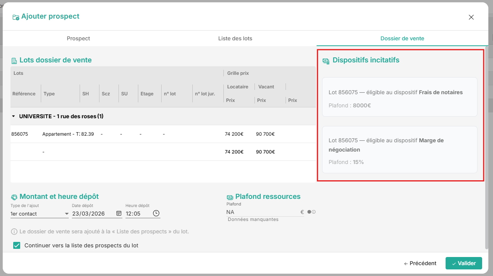Image resolution: width=493 pixels, height=276 pixels.
Task: Click lot reference 856075 in the table
Action: [x=20, y=134]
